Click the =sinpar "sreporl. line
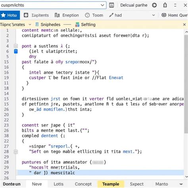This screenshot has height=188, width=188. [x=54, y=146]
